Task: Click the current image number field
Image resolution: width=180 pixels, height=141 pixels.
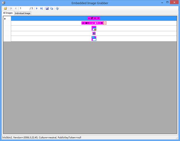Action: click(x=24, y=8)
